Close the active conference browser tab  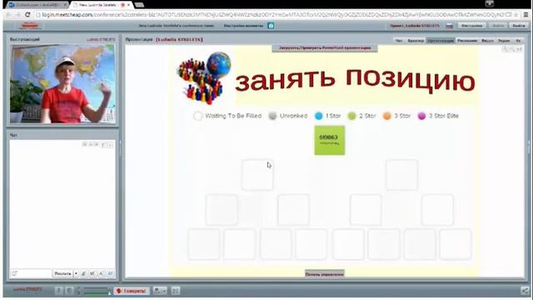[129, 5]
